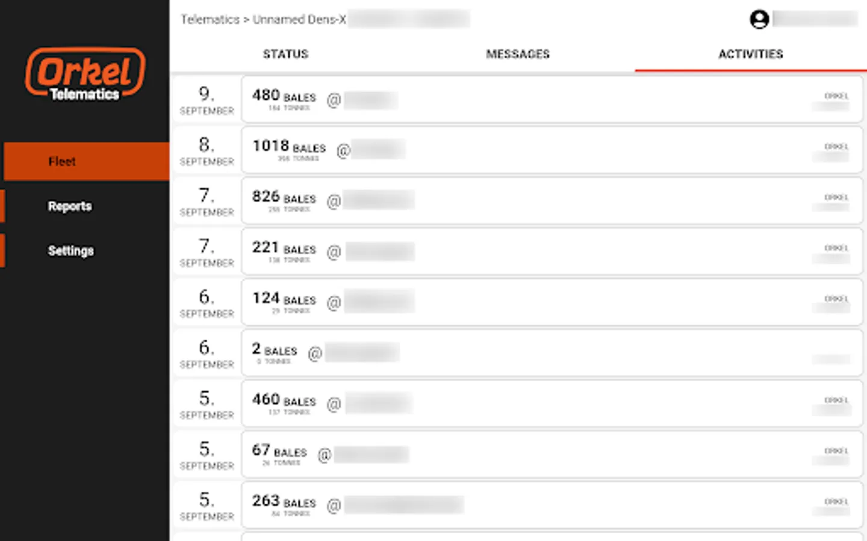Image resolution: width=867 pixels, height=541 pixels.
Task: Open Settings from the sidebar
Action: [x=71, y=251]
